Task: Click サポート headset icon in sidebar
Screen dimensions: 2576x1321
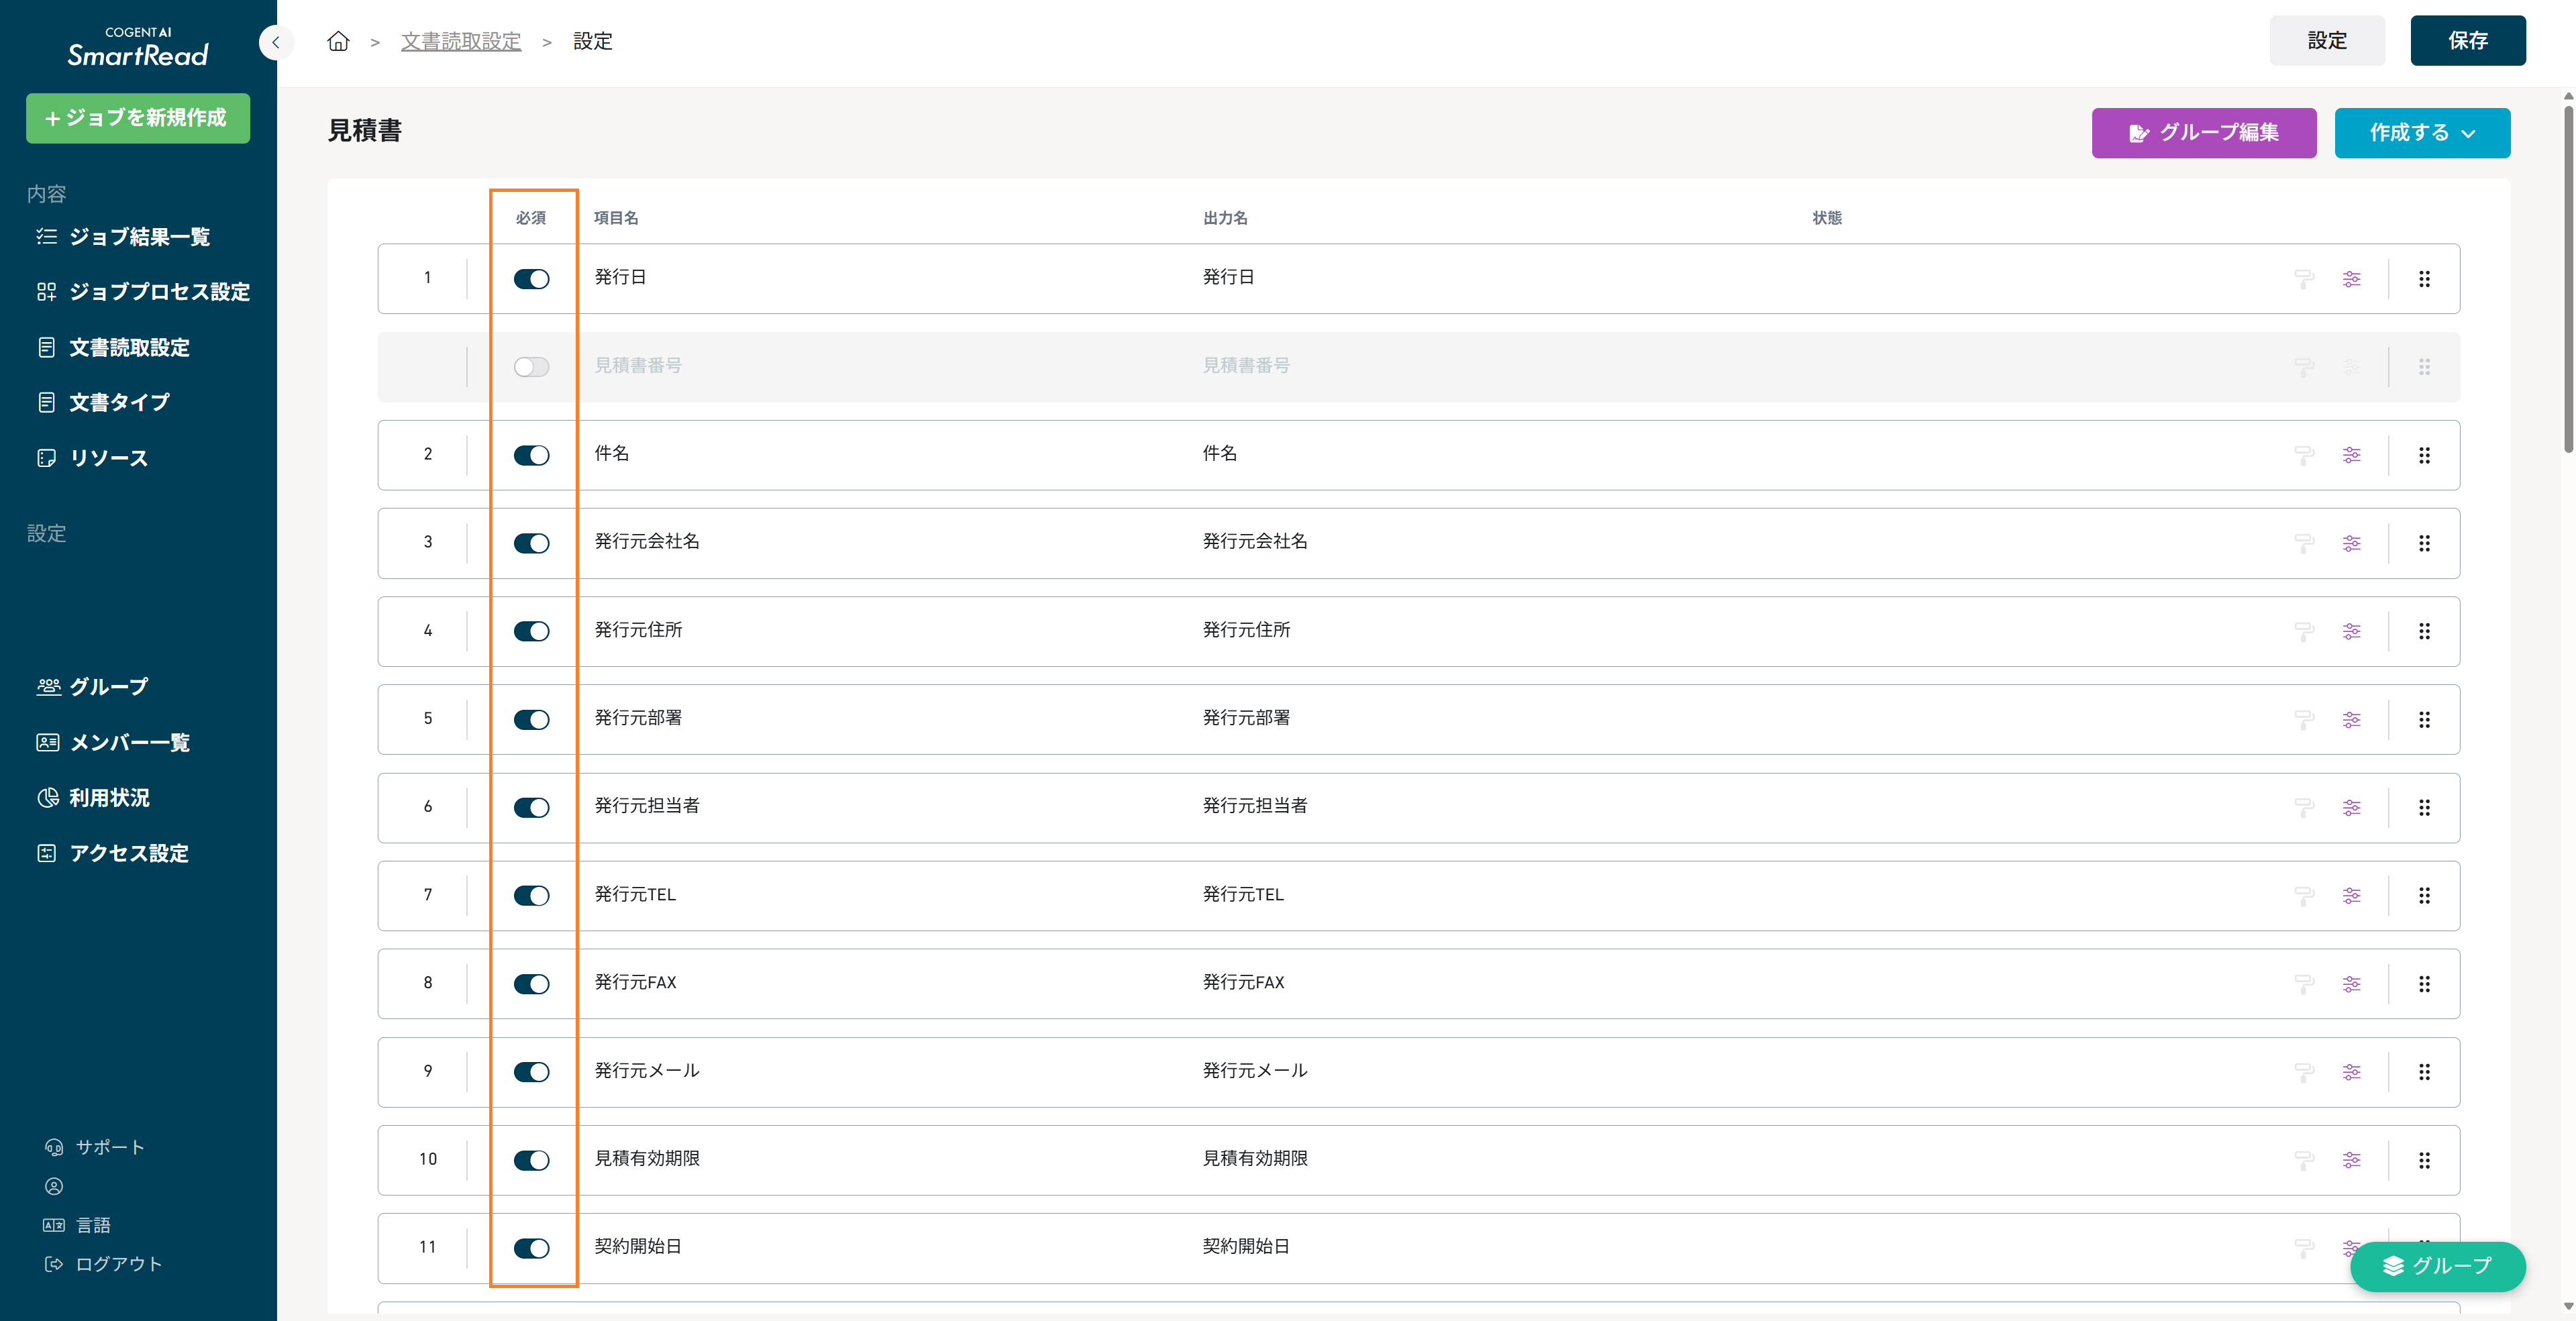Action: pos(54,1147)
